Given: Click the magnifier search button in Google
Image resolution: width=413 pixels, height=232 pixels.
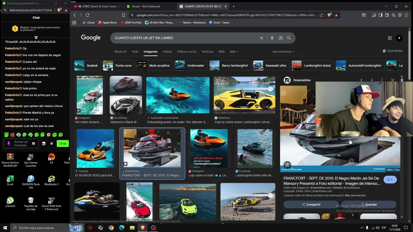Looking at the screenshot, I should [x=289, y=38].
